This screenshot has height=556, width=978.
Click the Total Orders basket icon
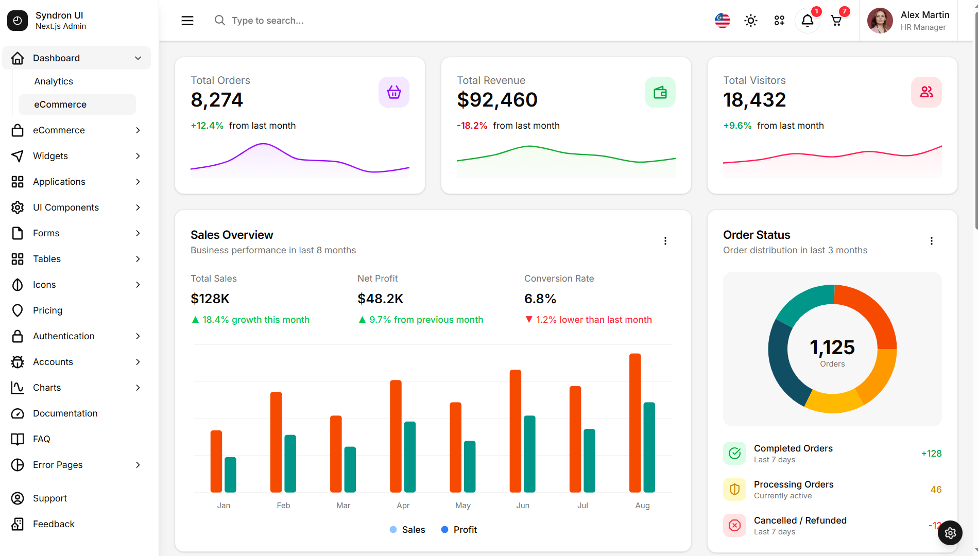coord(394,92)
